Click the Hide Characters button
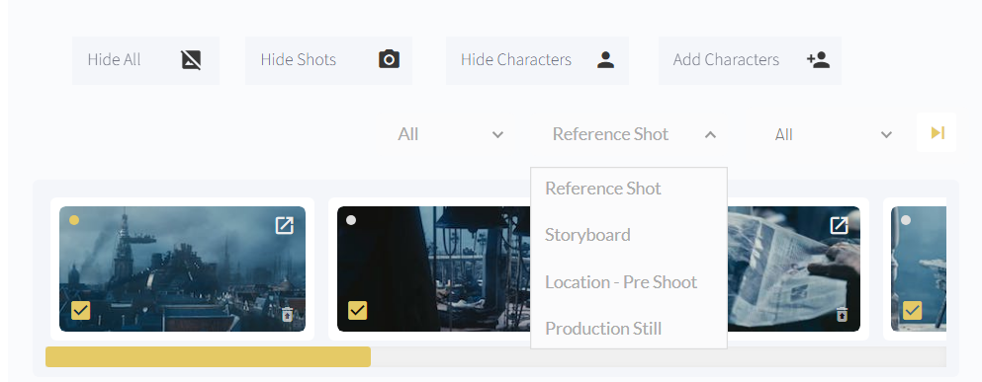The height and width of the screenshot is (382, 982). (537, 60)
